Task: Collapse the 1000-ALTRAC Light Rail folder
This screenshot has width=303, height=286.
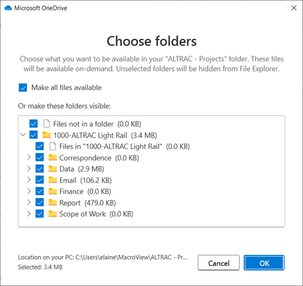Action: tap(23, 134)
